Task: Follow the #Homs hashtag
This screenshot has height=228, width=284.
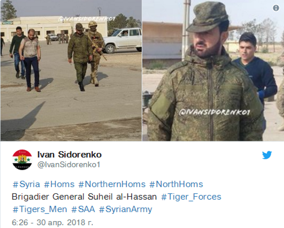Action: tap(59, 184)
